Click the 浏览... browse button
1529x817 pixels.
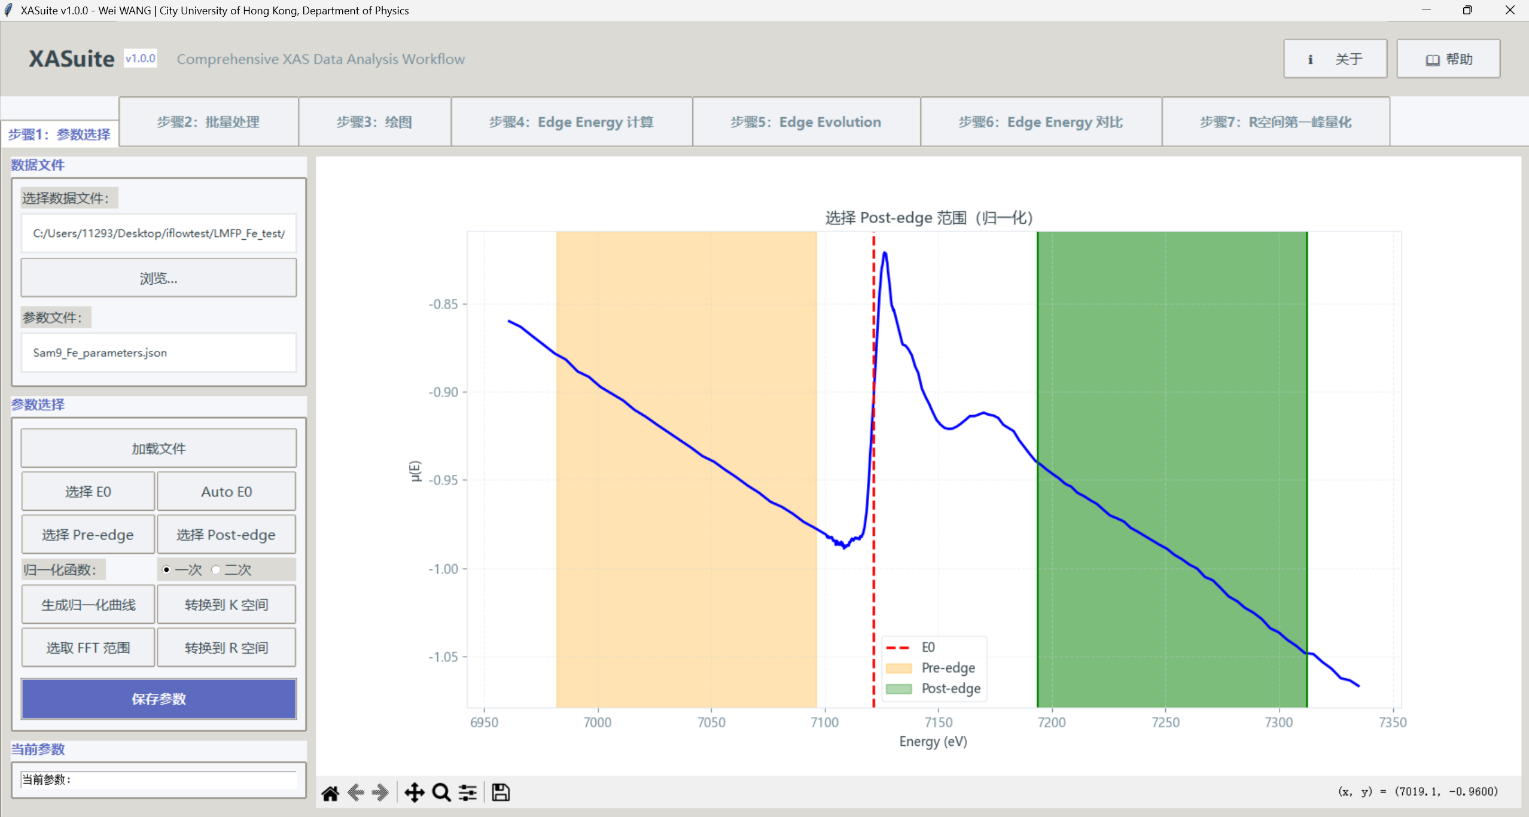pyautogui.click(x=159, y=278)
